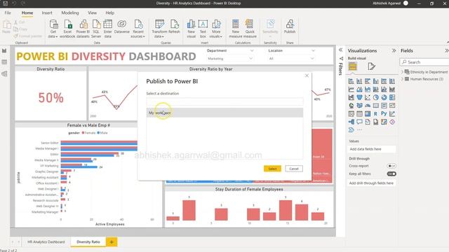Choose the donut chart visualization
This screenshot has height=252, width=449.
(384, 97)
